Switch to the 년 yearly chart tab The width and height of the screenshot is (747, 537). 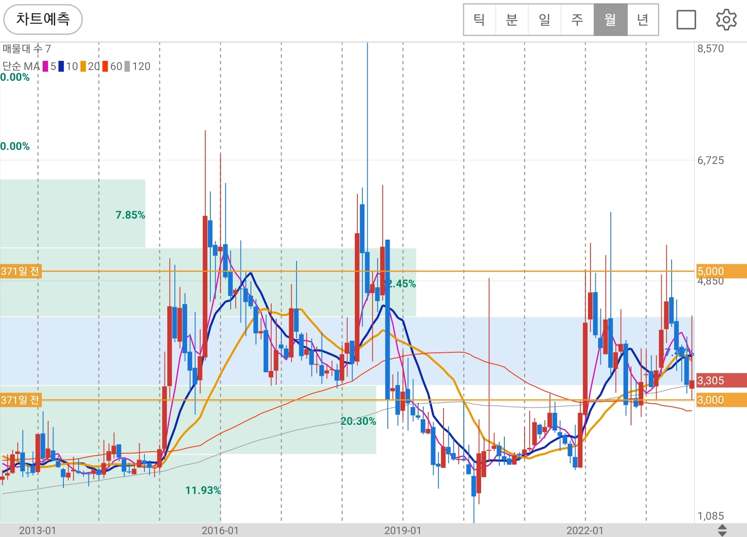(643, 20)
